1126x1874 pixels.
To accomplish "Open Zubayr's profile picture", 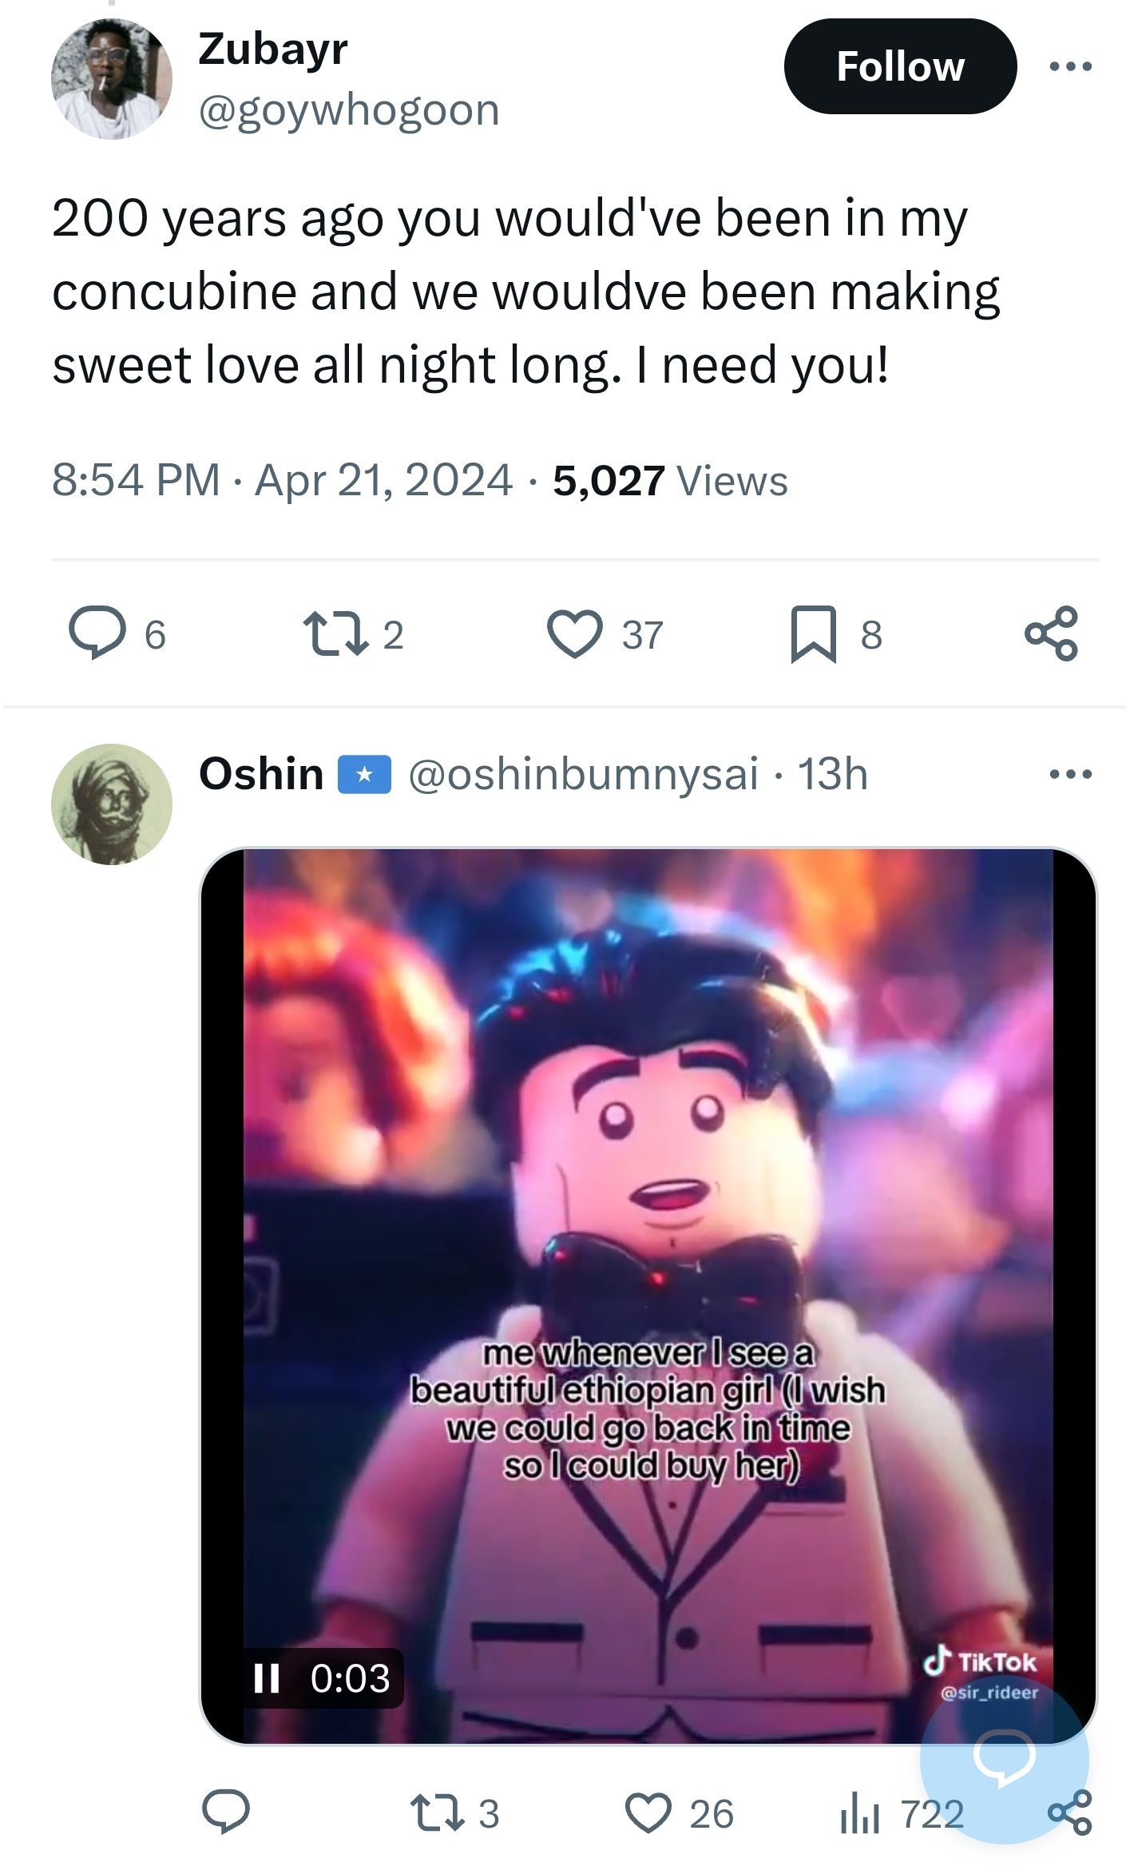I will coord(112,79).
